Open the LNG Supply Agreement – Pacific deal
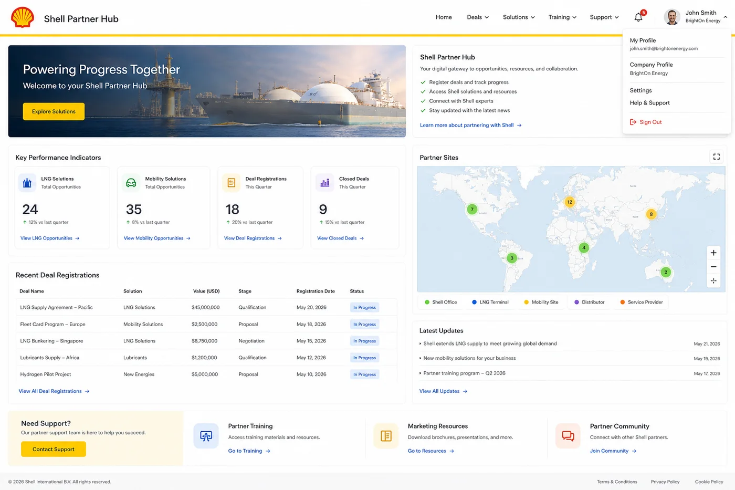The image size is (735, 490). coord(56,307)
